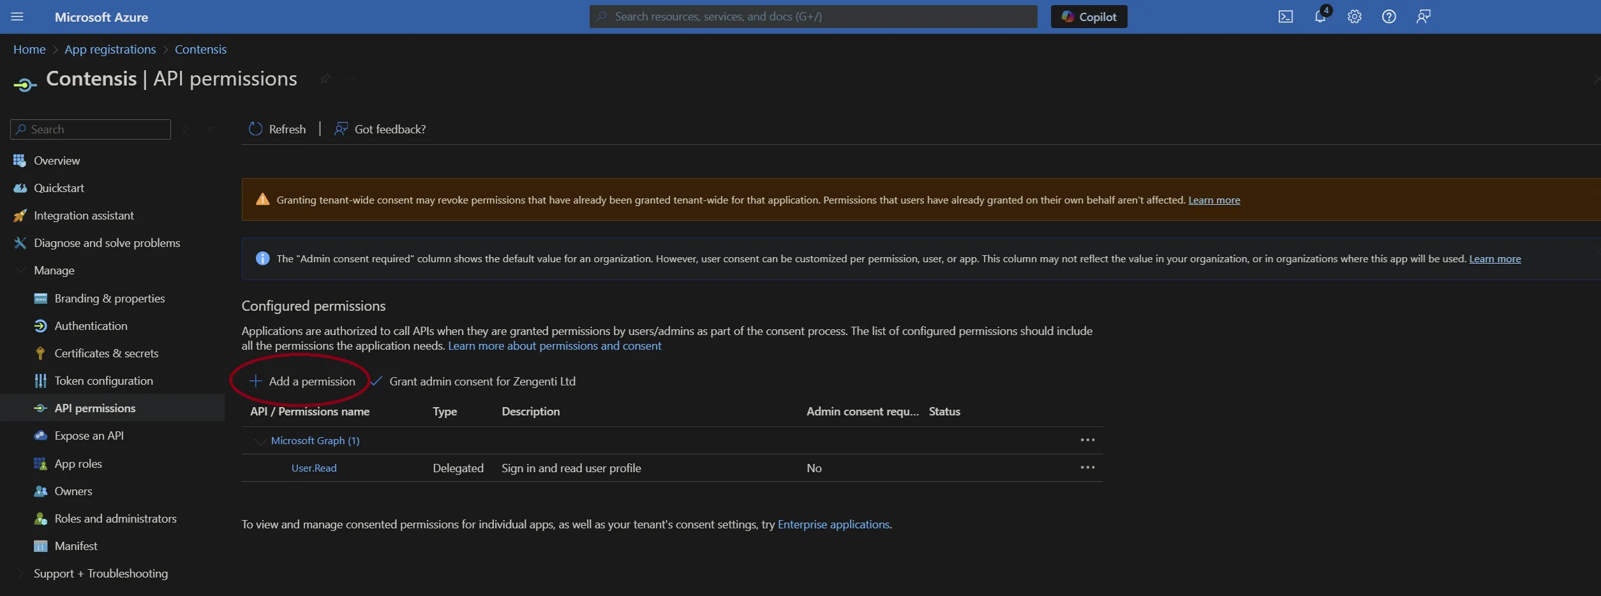Open more options for User.Read row
This screenshot has width=1601, height=596.
[x=1087, y=467]
